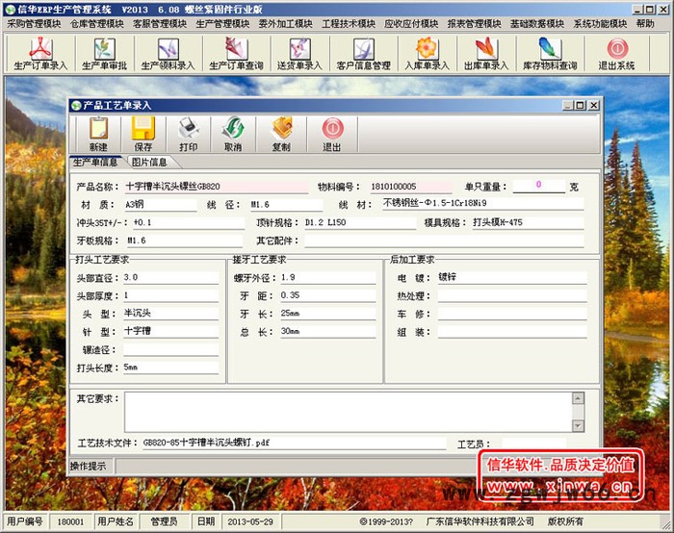Select the 生产单信息 tab
This screenshot has height=533, width=674.
(x=96, y=163)
